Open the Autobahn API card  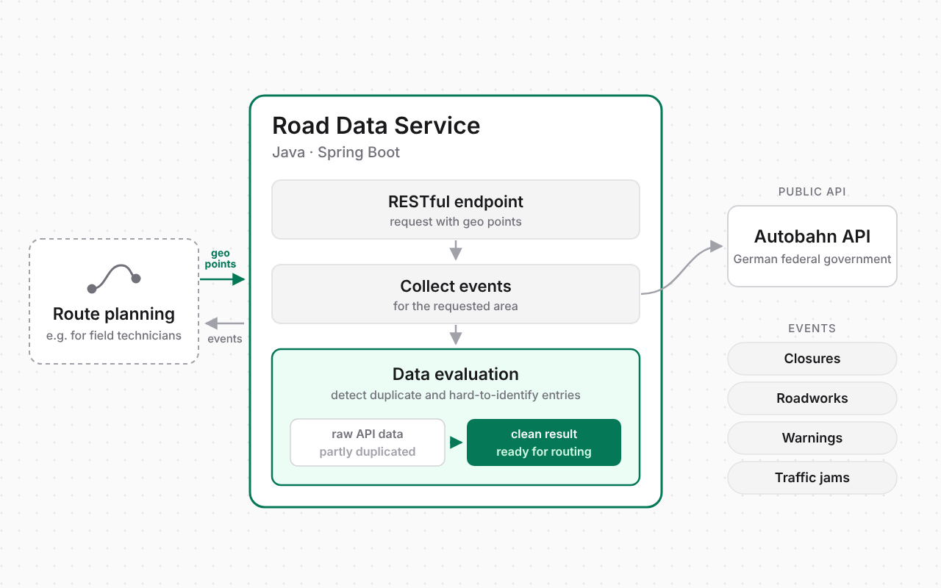[x=812, y=246]
